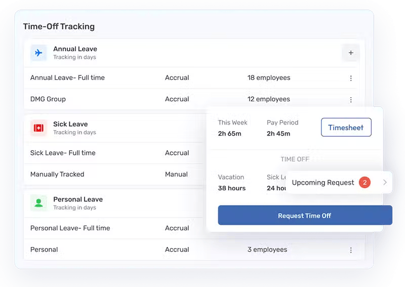Click the green Personal Leave person icon
The height and width of the screenshot is (287, 405).
click(x=38, y=203)
